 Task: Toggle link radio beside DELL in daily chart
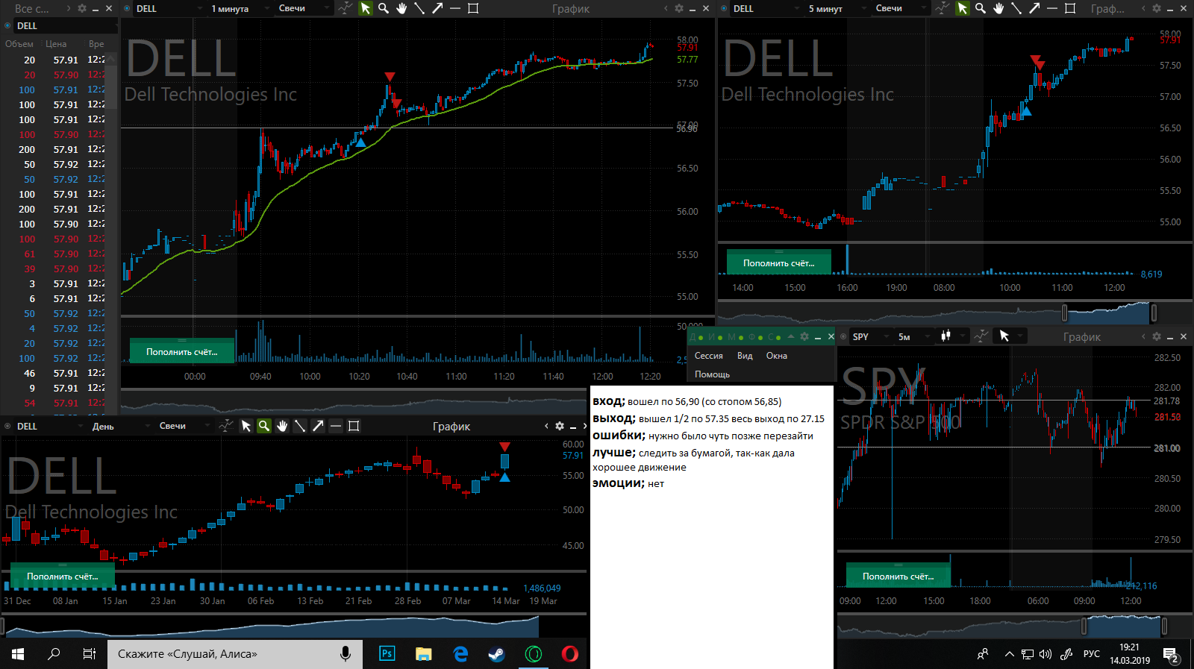pos(7,426)
